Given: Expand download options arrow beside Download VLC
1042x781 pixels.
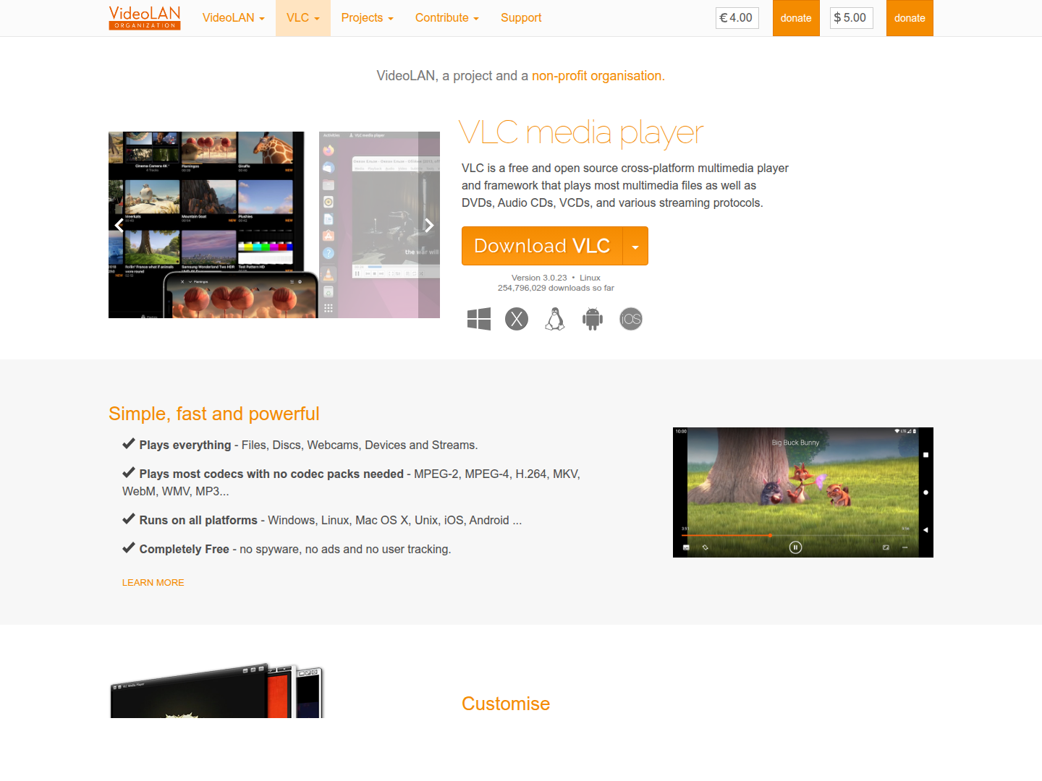Looking at the screenshot, I should (635, 246).
